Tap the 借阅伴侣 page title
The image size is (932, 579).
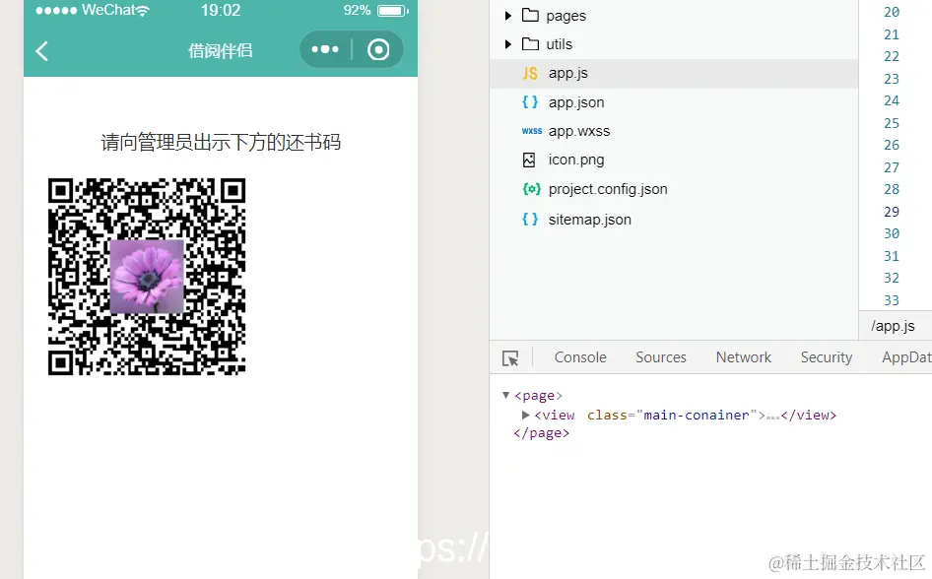[x=221, y=51]
